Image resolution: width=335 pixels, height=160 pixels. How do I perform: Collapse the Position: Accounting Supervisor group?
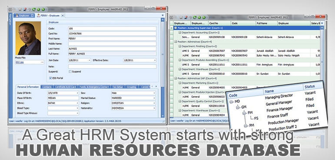pyautogui.click(x=176, y=28)
